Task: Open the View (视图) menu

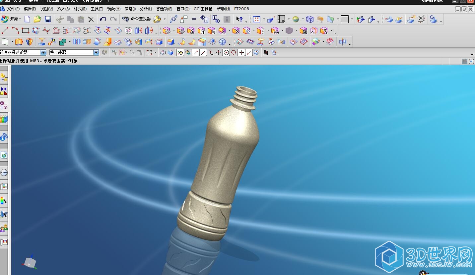Action: pyautogui.click(x=46, y=9)
